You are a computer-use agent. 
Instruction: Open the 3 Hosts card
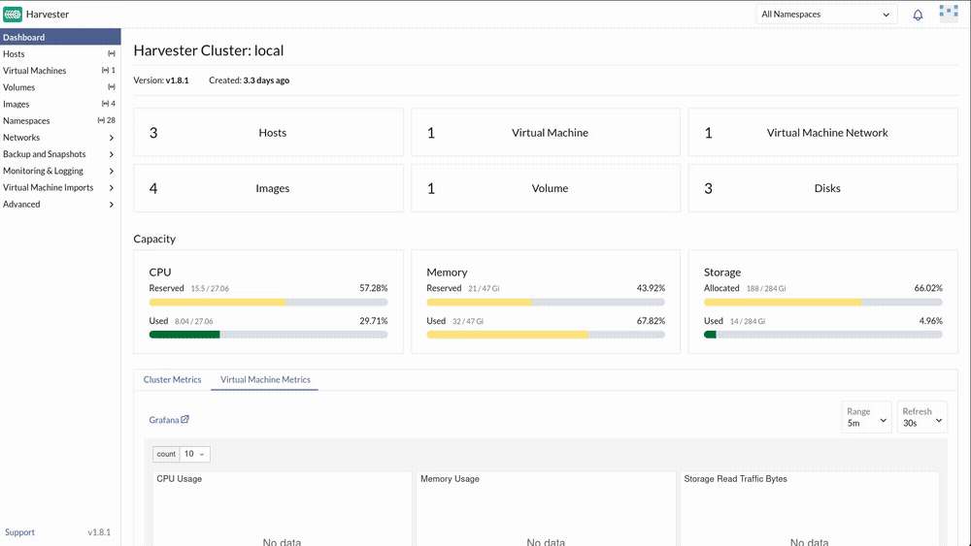[268, 132]
